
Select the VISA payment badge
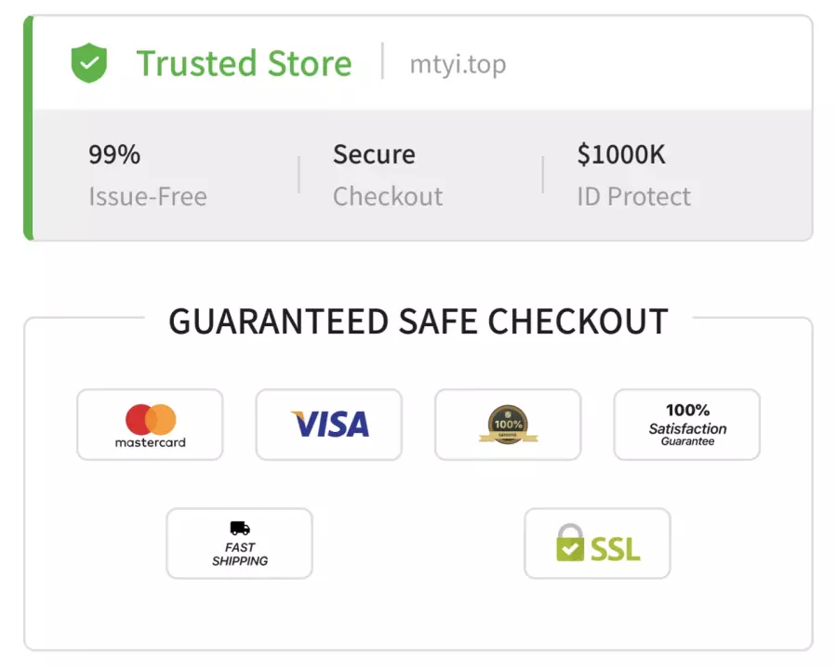click(x=329, y=425)
